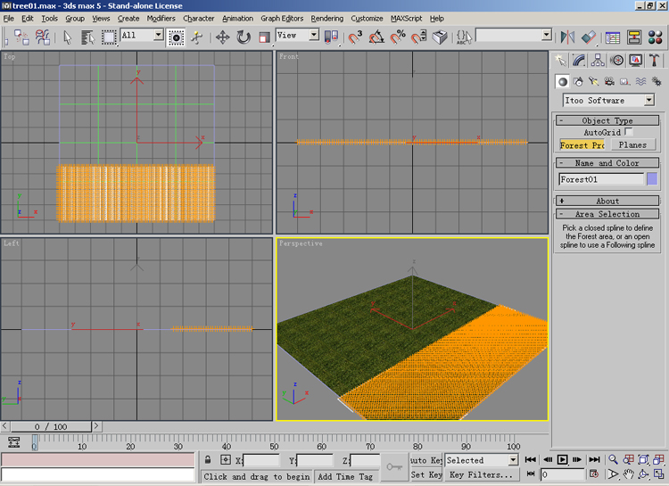Open the Schematic View toolbar icon

click(x=634, y=37)
